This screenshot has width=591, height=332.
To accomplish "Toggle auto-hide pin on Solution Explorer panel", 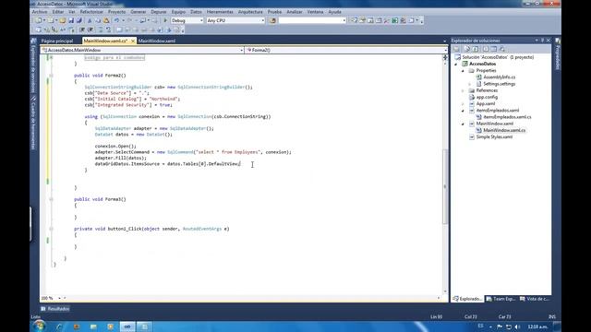I will click(x=543, y=41).
